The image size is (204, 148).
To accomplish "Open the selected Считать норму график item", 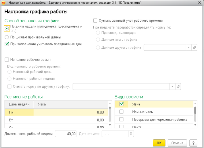I will tap(178, 87).
